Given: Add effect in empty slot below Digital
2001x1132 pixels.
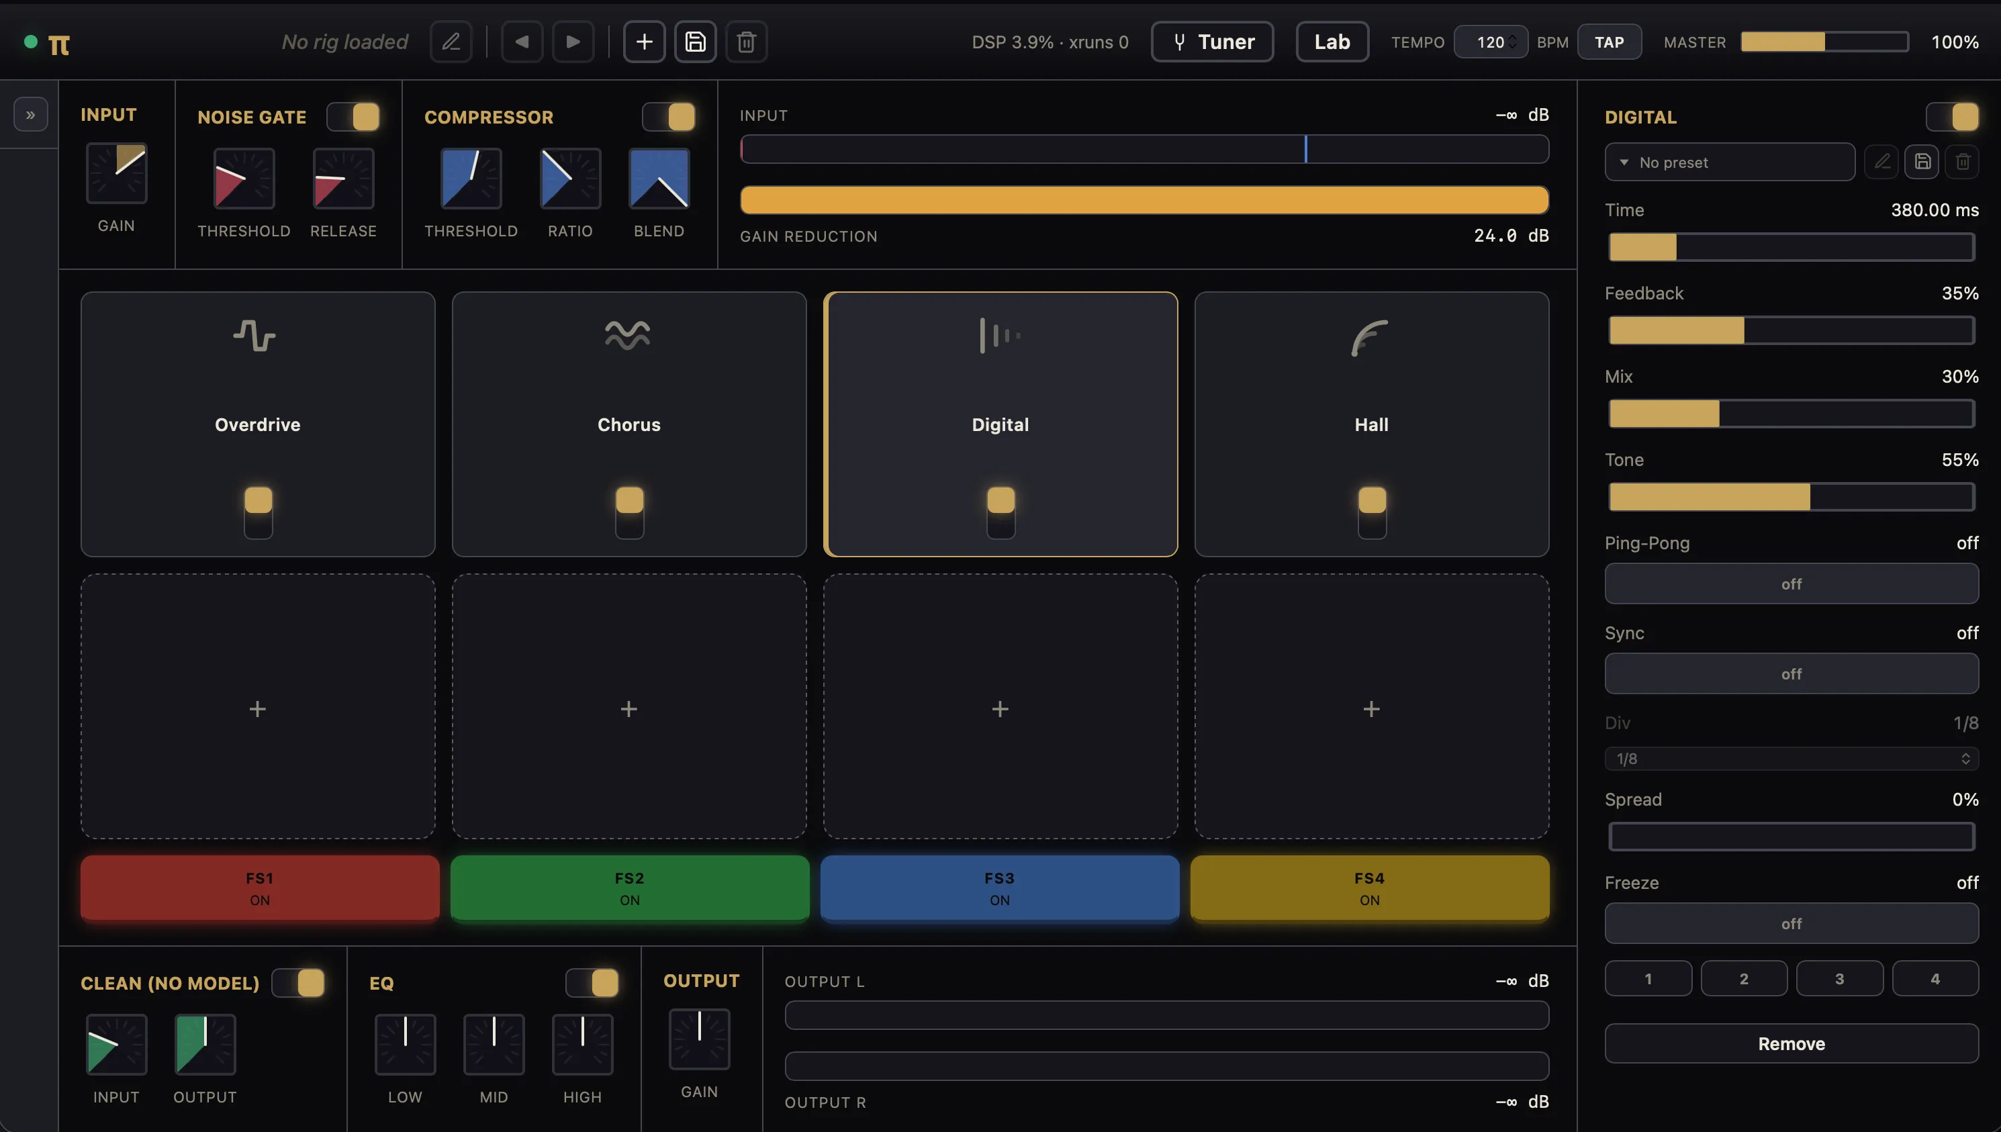Looking at the screenshot, I should 1000,708.
